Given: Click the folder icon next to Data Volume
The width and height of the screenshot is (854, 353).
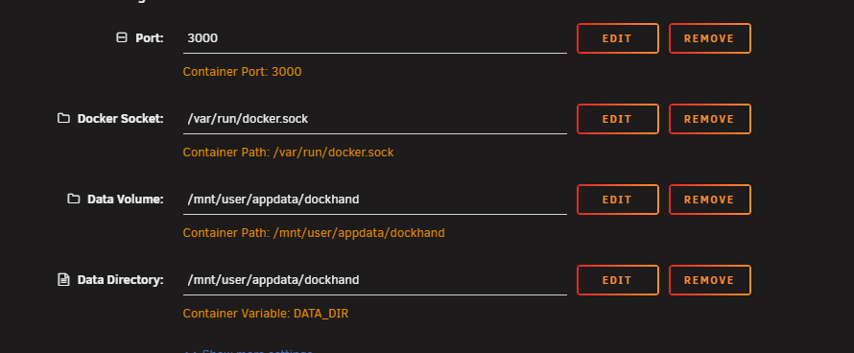Looking at the screenshot, I should pos(74,199).
